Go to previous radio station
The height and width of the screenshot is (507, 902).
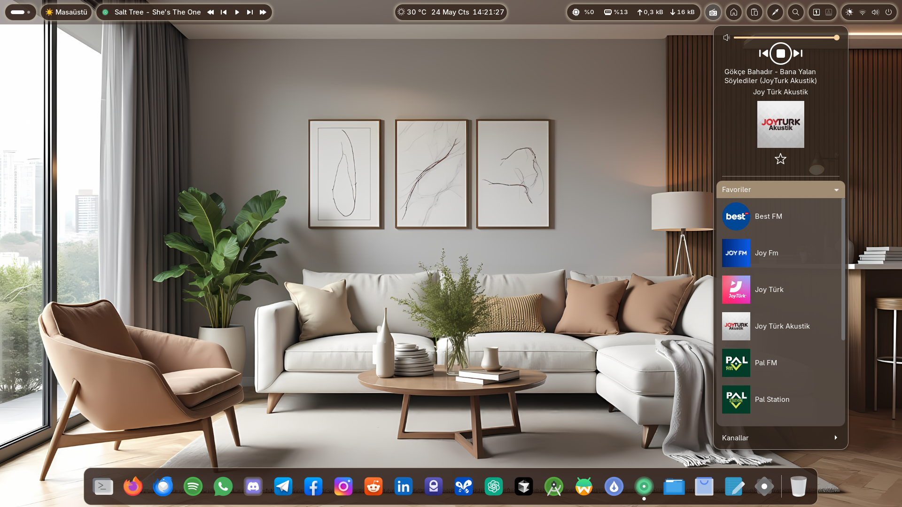pos(763,54)
